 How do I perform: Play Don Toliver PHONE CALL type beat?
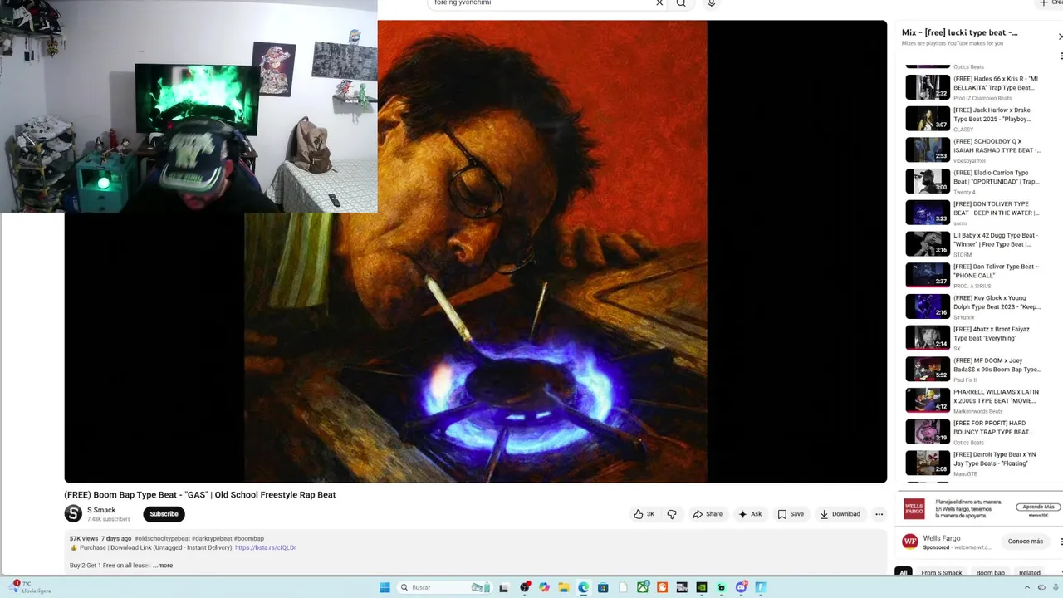pyautogui.click(x=972, y=275)
